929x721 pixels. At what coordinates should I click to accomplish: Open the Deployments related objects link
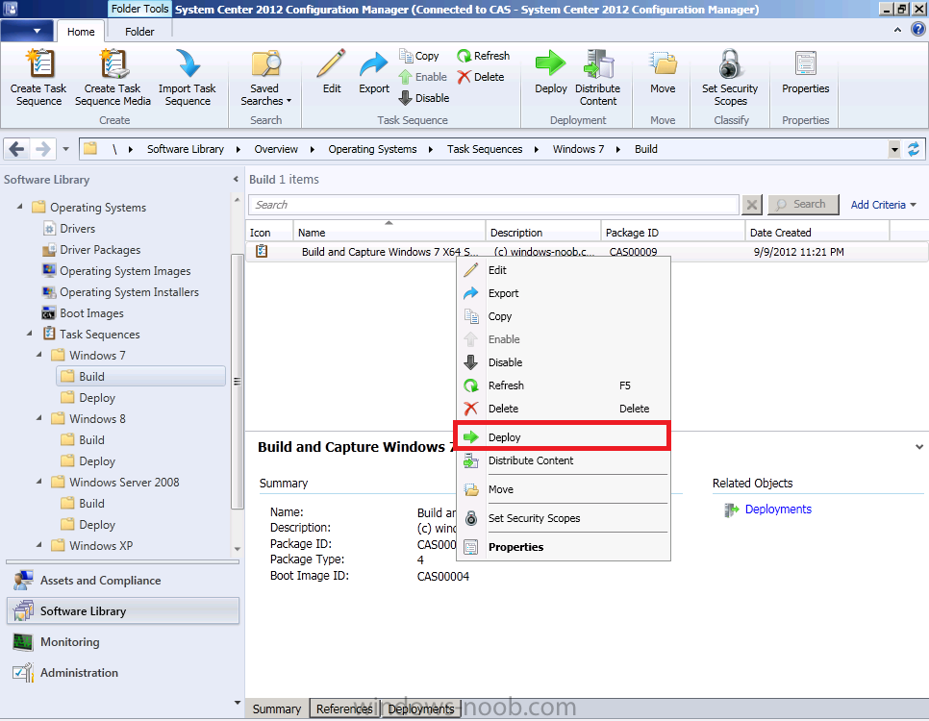[778, 510]
